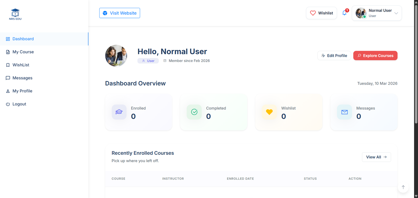Click the Enrolled graduation cap icon
The image size is (418, 198).
pos(119,112)
